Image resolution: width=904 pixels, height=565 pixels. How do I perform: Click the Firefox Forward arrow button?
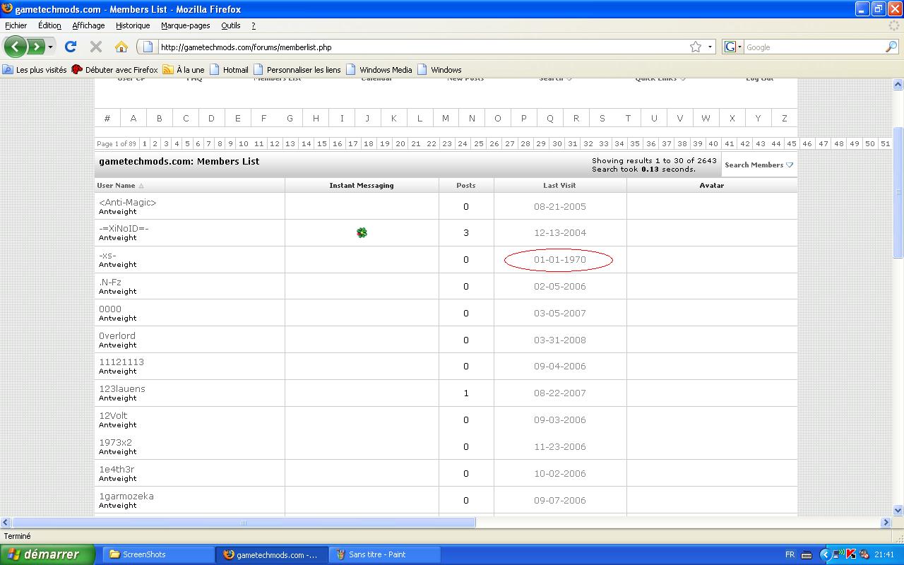click(35, 47)
